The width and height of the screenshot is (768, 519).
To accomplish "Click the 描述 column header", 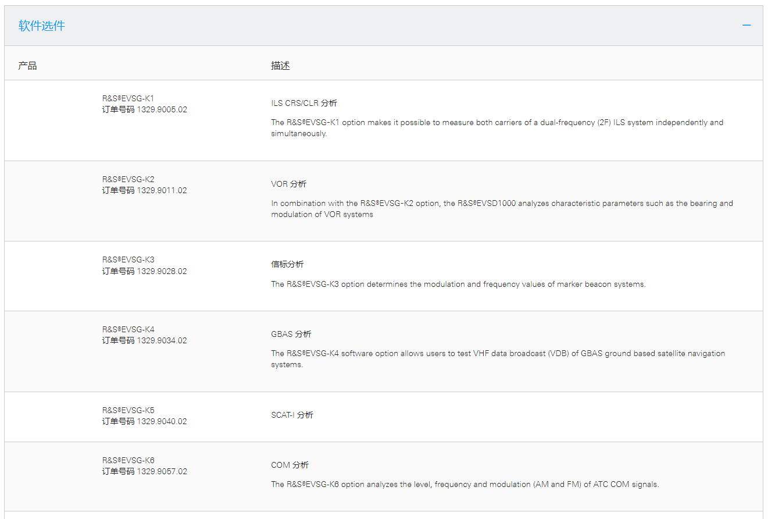I will [280, 66].
